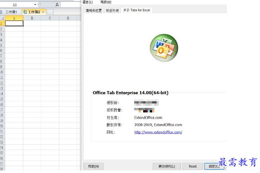Click the Name Box showing A1
This screenshot has height=173, width=260.
click(x=15, y=5)
